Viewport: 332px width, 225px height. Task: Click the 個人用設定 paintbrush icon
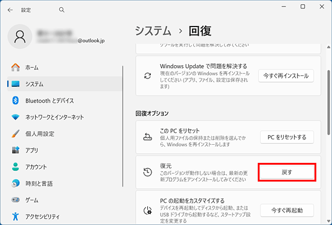click(x=16, y=133)
